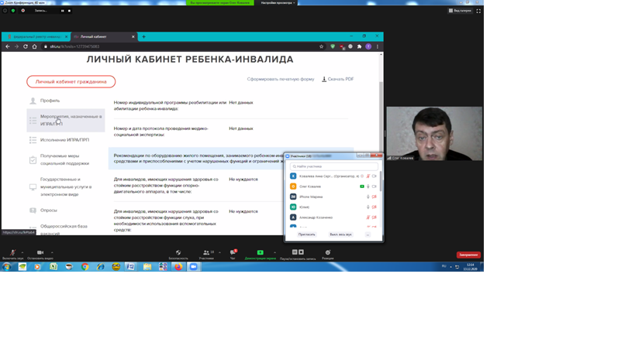Click the Найти участника search field

(x=334, y=166)
